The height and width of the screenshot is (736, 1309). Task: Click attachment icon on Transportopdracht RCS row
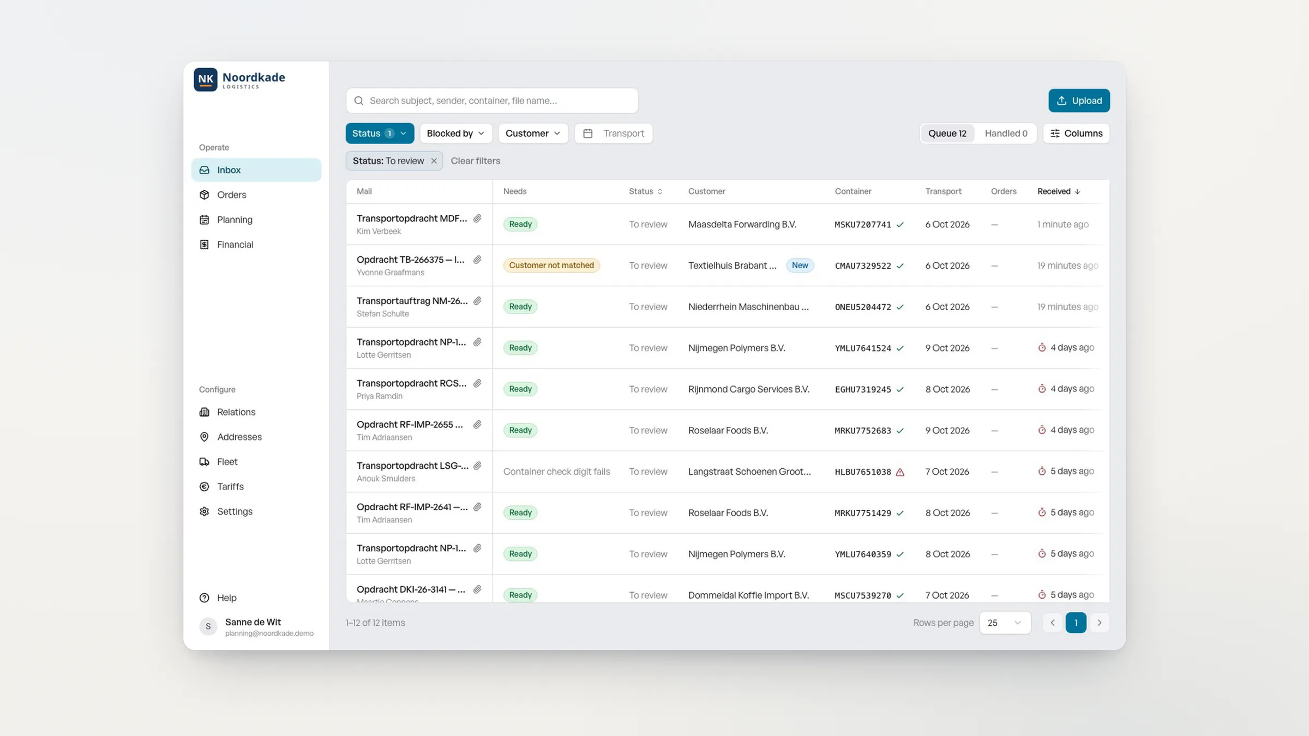[x=477, y=383]
